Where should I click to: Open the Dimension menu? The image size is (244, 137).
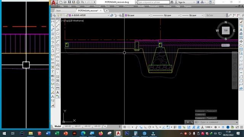click(128, 6)
